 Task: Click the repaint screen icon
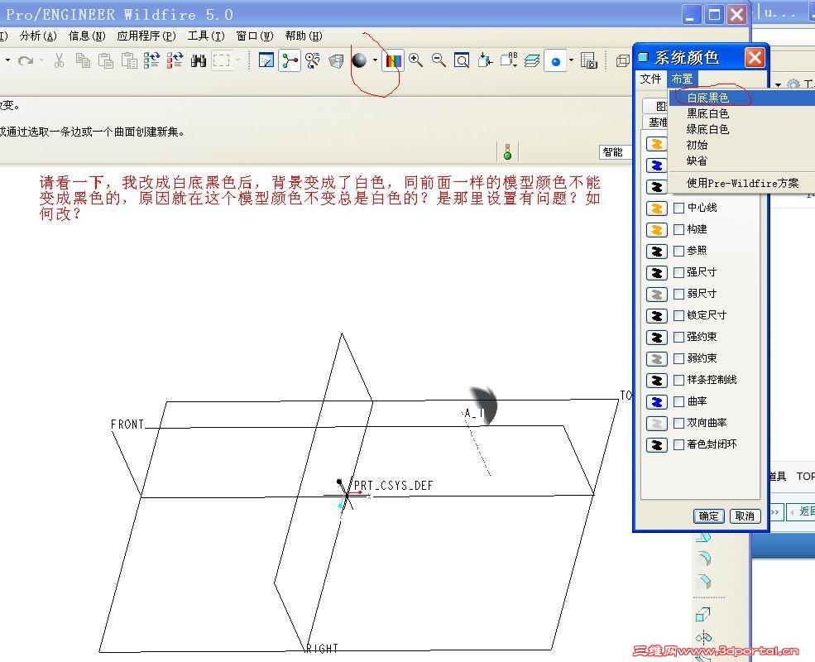click(x=266, y=60)
